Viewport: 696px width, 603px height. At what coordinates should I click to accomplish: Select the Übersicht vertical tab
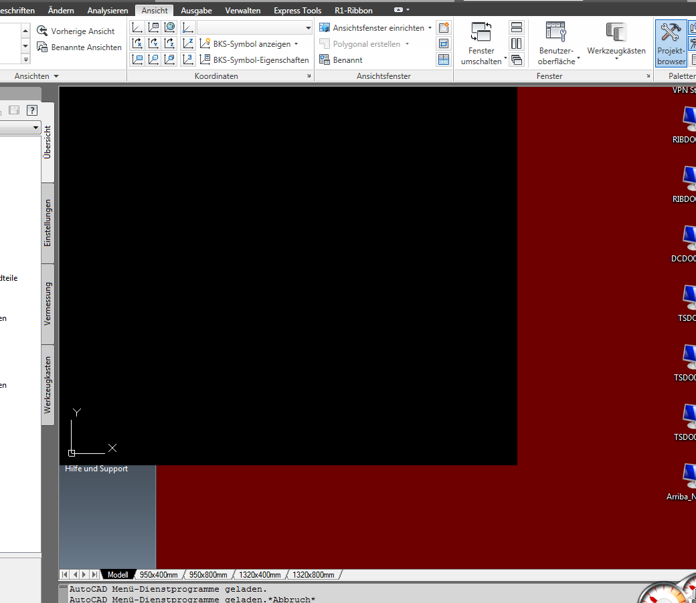coord(48,142)
